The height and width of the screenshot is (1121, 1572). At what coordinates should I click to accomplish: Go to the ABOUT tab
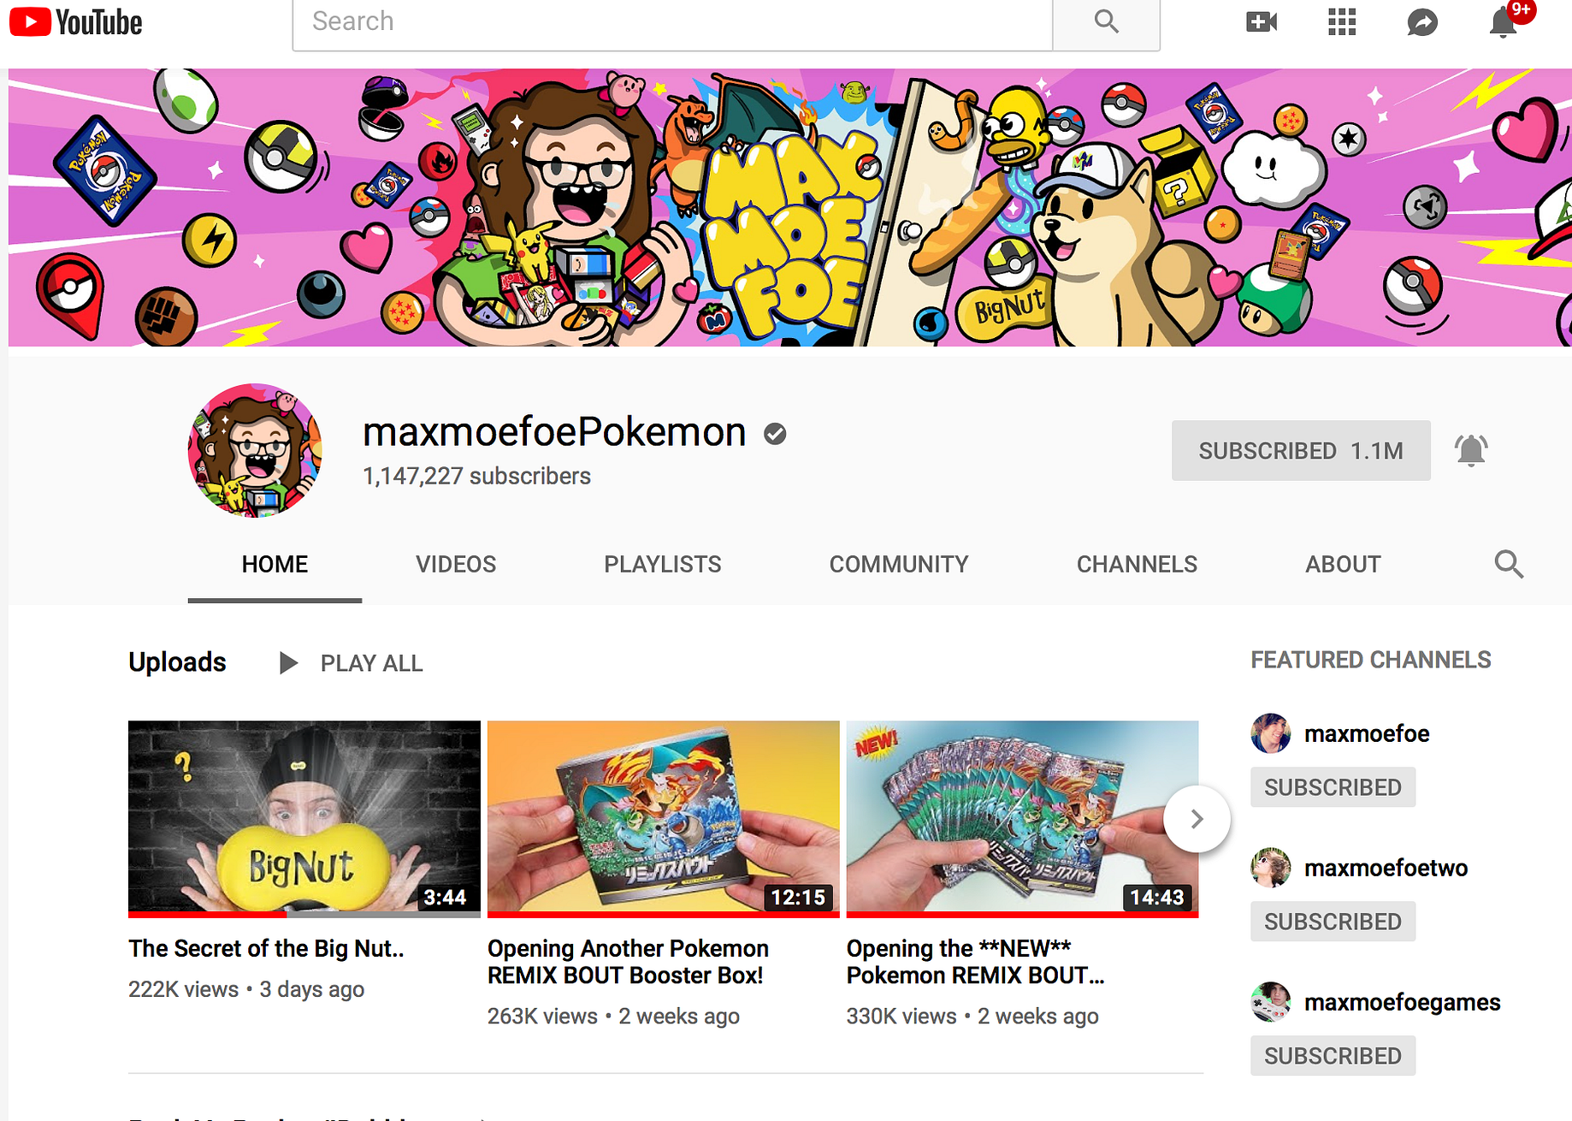[1343, 565]
